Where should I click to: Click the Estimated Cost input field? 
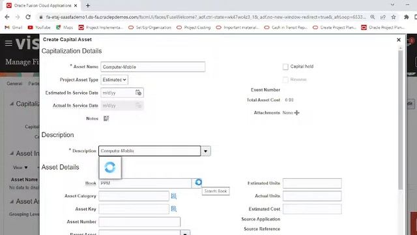pos(312,209)
